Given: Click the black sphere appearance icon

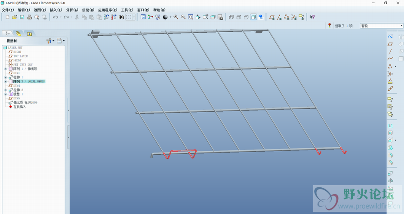Looking at the screenshot, I should [x=165, y=17].
